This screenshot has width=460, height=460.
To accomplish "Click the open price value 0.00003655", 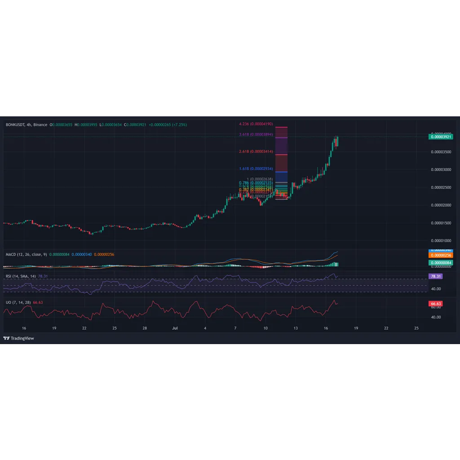I will (x=62, y=125).
